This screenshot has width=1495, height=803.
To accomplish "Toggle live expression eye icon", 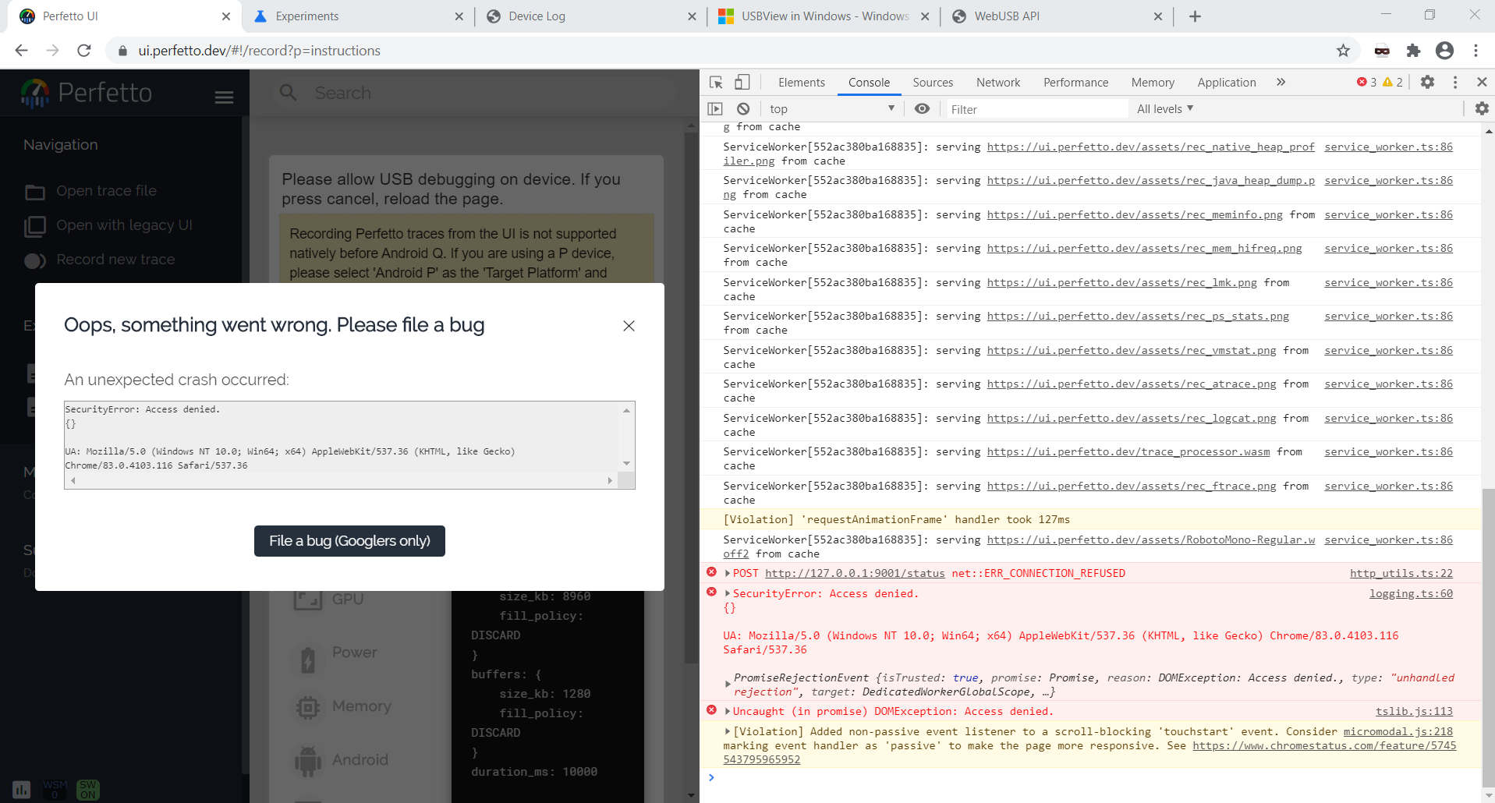I will [922, 109].
